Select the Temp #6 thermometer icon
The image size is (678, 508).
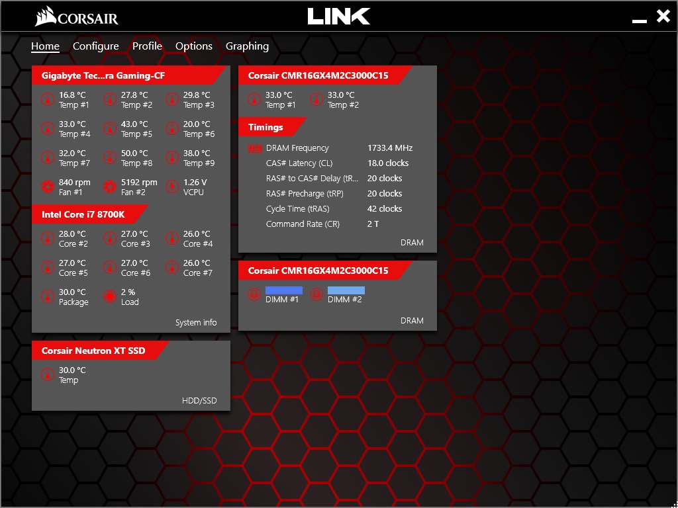(x=172, y=129)
